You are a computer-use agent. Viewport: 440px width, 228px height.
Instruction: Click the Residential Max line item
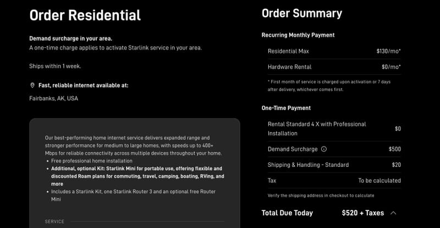click(334, 51)
